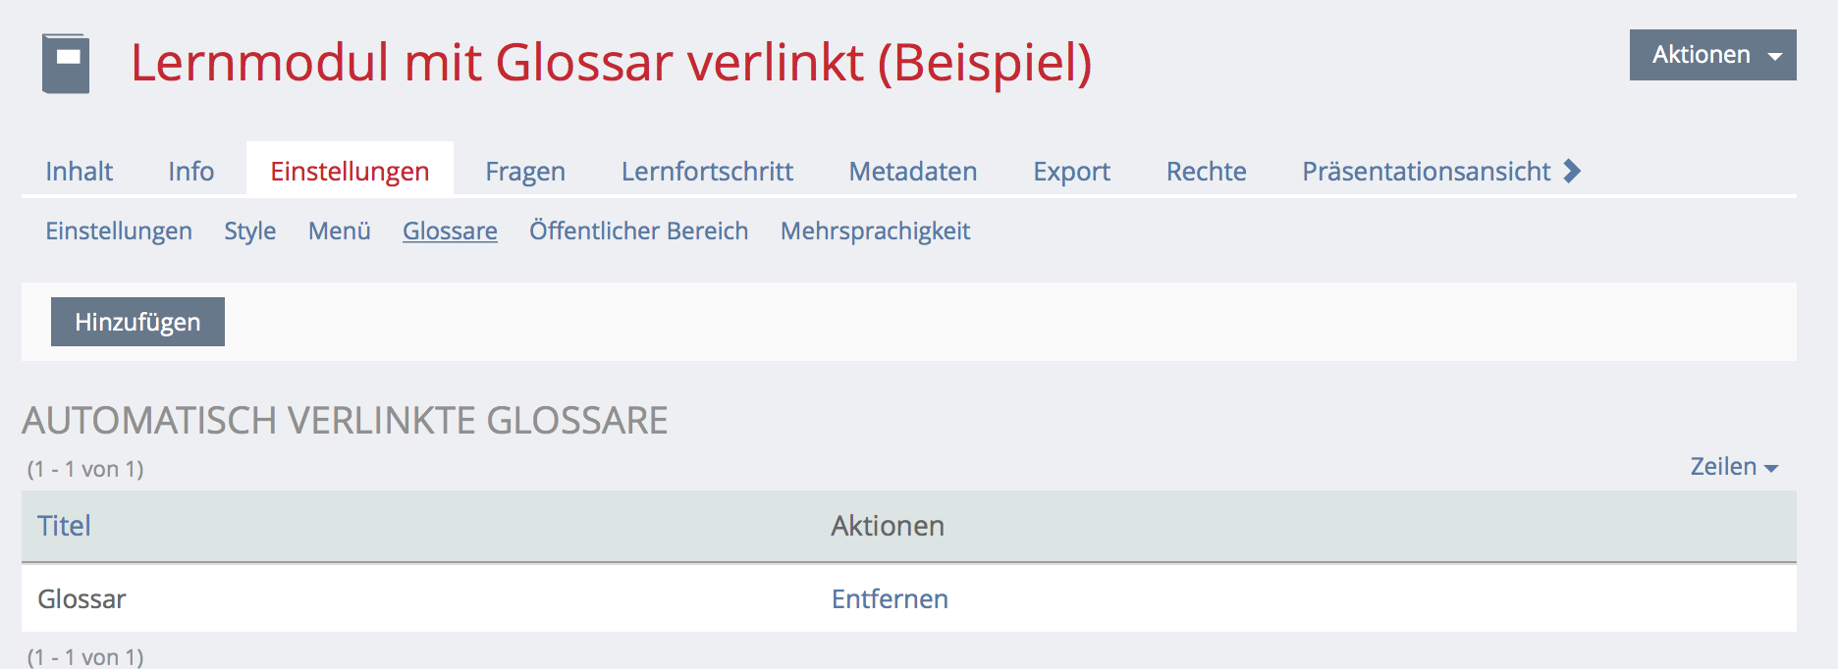Open the Einstellungen sub-tab

[x=119, y=232]
